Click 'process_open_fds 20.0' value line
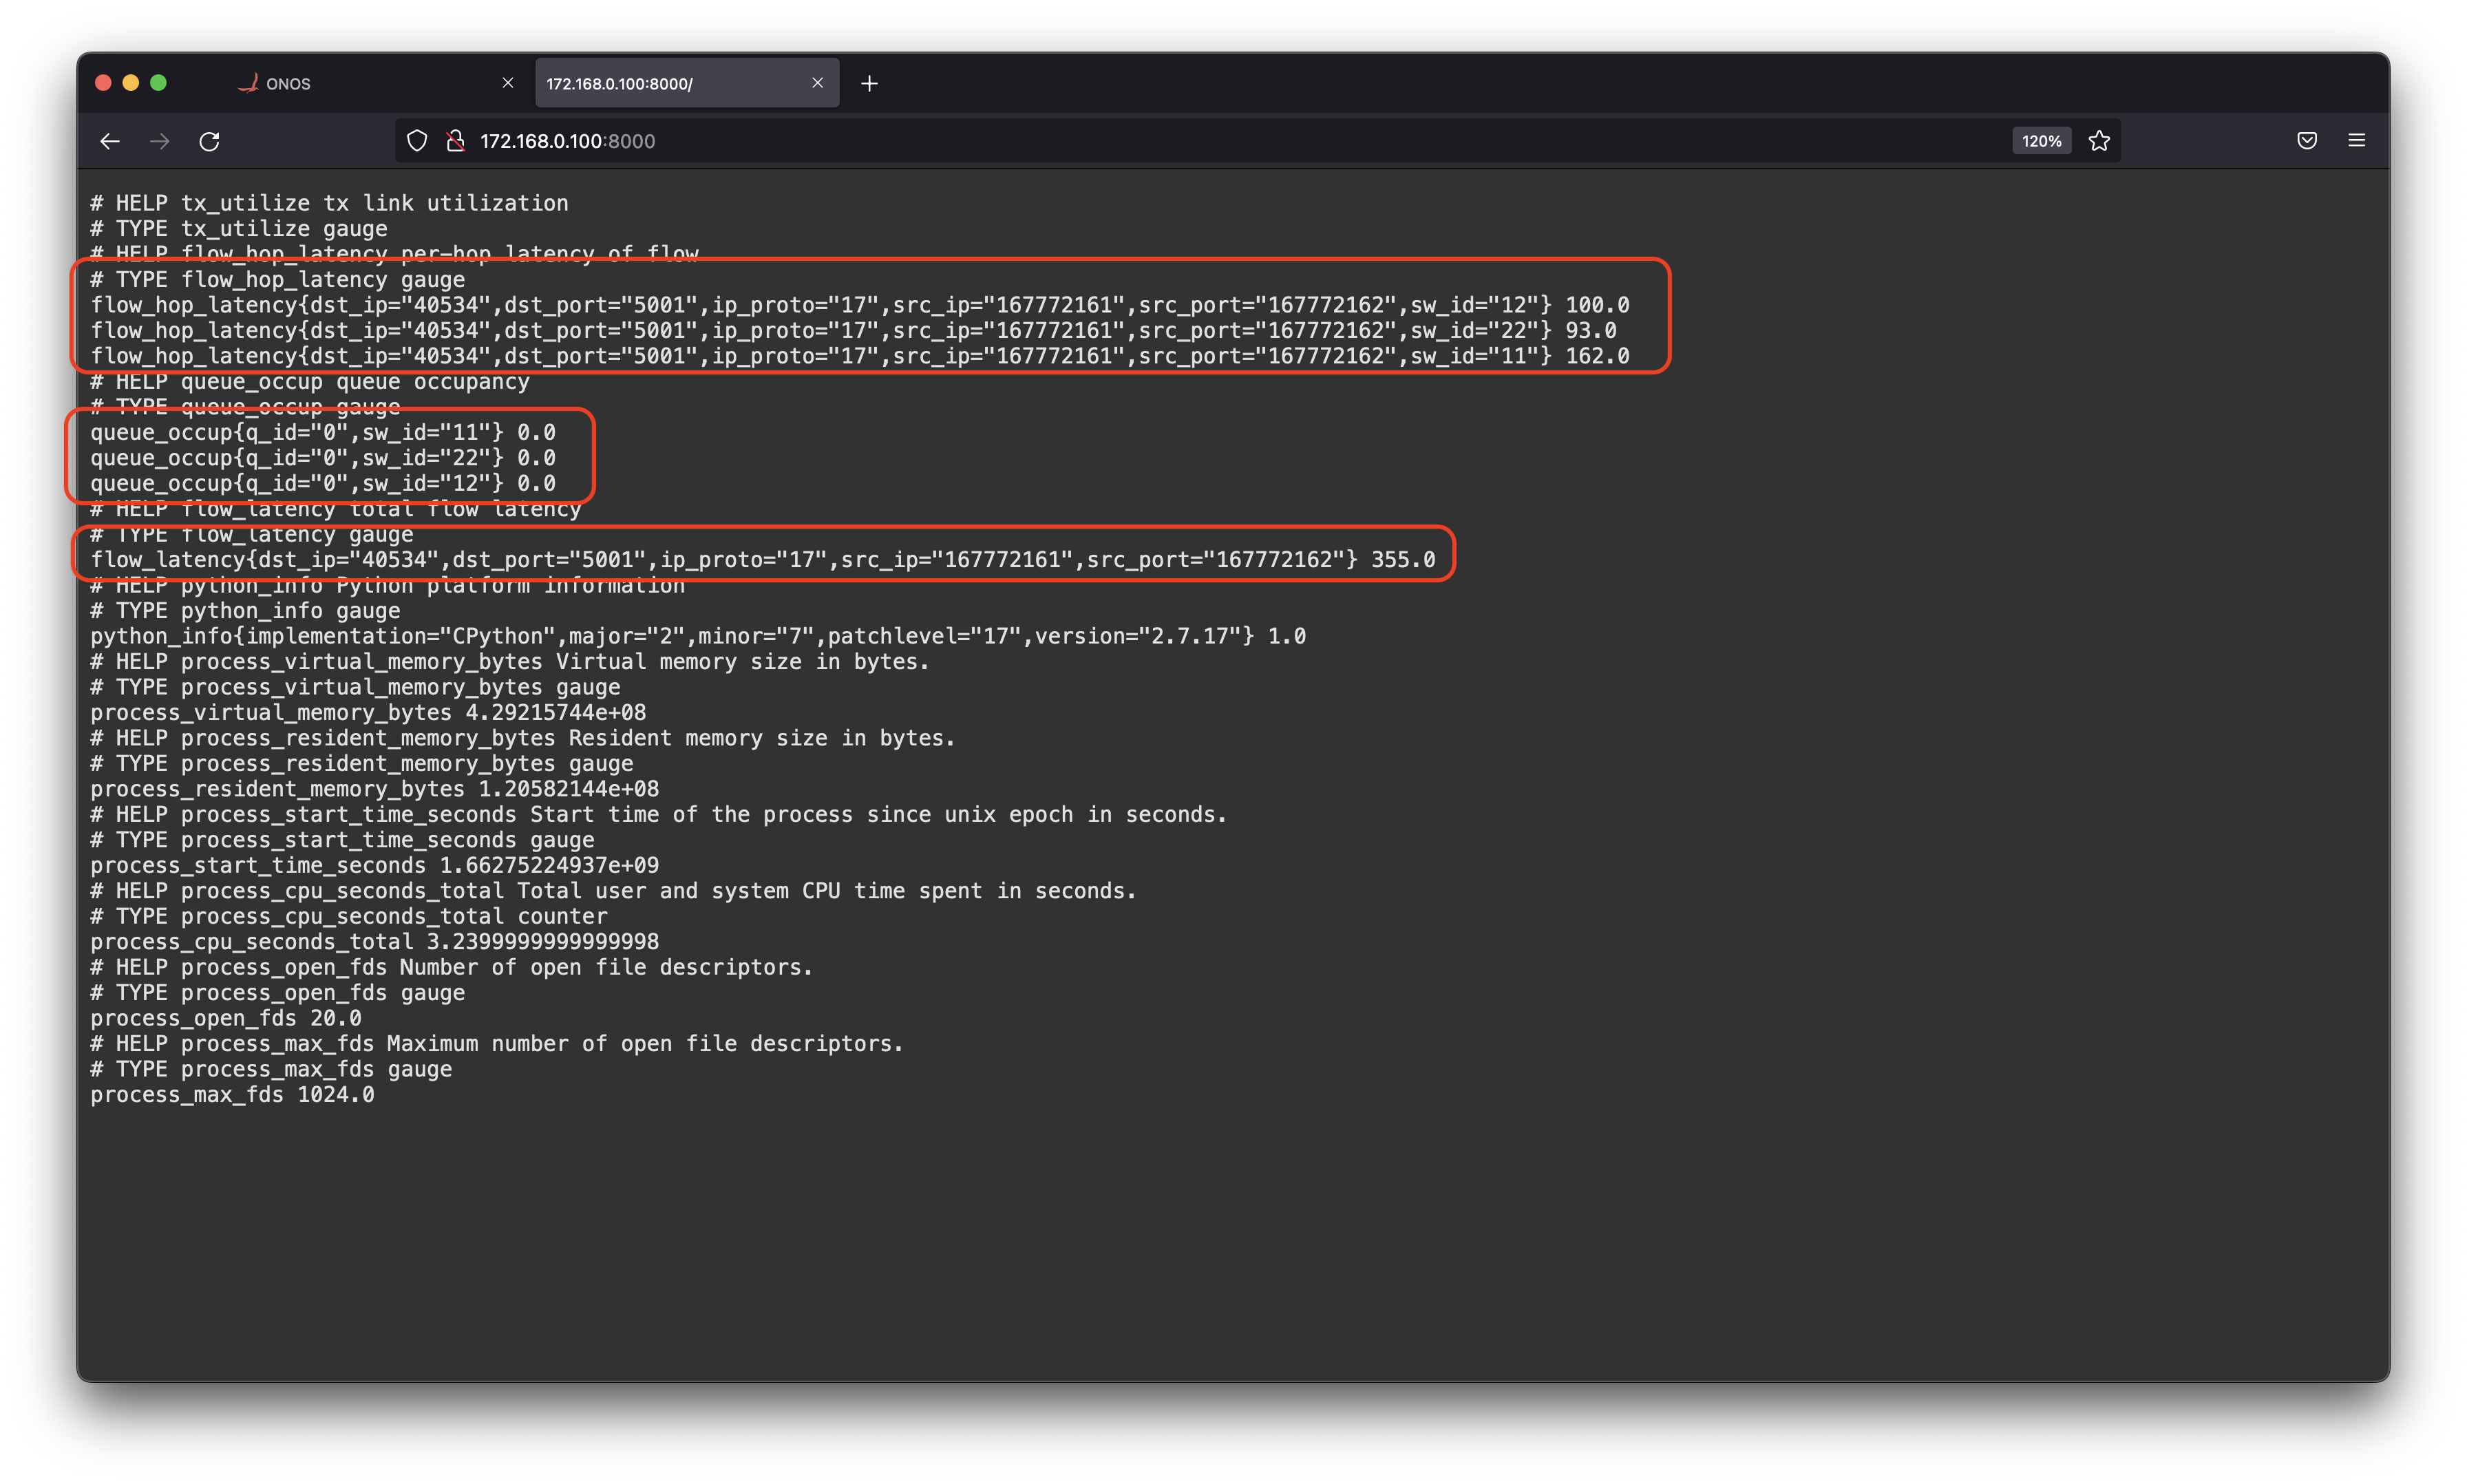Image resolution: width=2467 pixels, height=1484 pixels. pos(226,1019)
